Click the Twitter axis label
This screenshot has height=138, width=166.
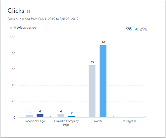pos(98,121)
